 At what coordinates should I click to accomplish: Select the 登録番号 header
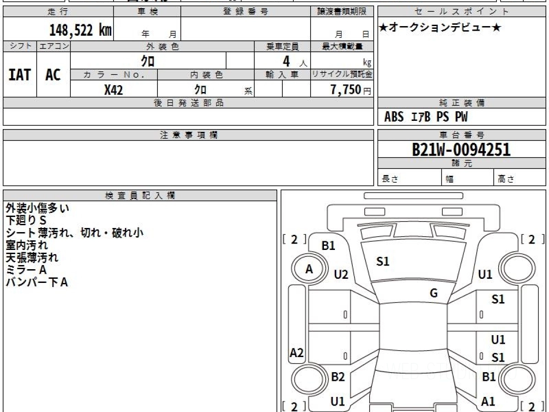pyautogui.click(x=246, y=12)
